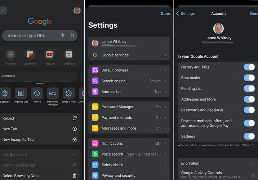Select New Tab menu entry

(40, 129)
